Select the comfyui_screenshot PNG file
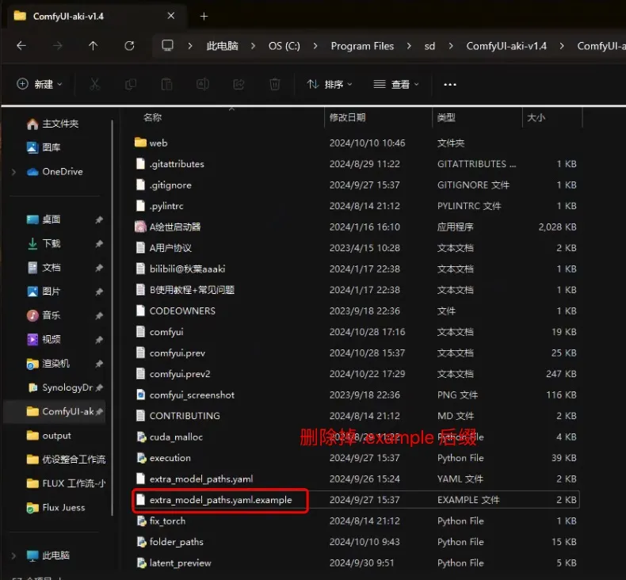 [x=185, y=395]
